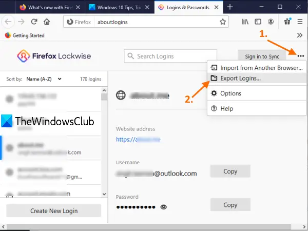Click the 170 logins count text
308x231 pixels.
point(90,79)
